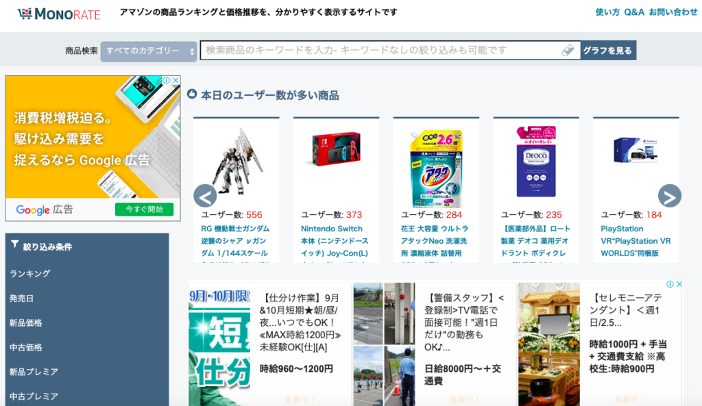The image size is (702, 406).
Task: Open the RG 機動戦士ガンダム product link
Action: 235,241
